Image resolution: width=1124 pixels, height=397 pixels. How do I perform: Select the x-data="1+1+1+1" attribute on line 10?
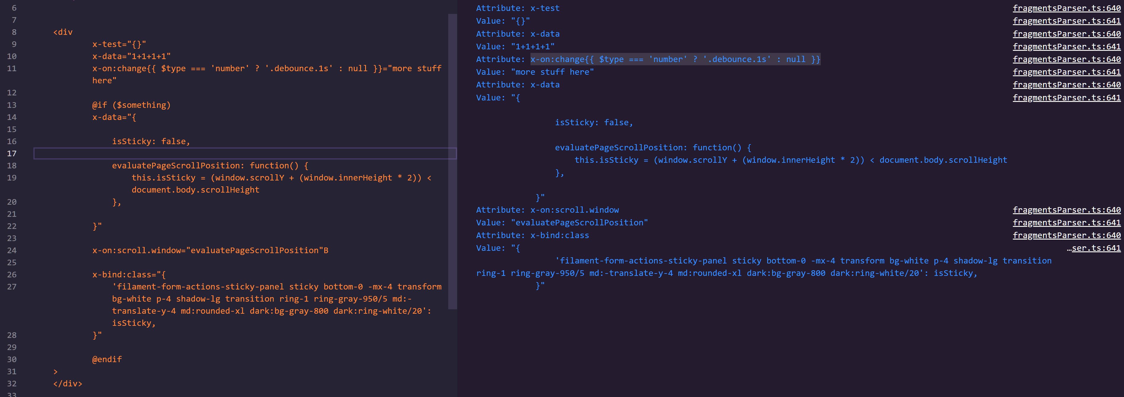[x=131, y=56]
